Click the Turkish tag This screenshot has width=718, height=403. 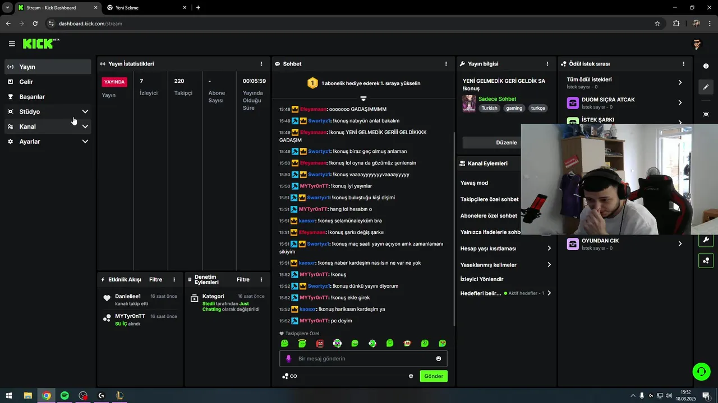[x=489, y=108]
